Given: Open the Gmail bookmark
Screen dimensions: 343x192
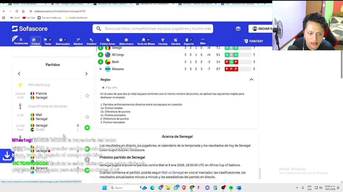Looking at the screenshot, I should [15, 18].
